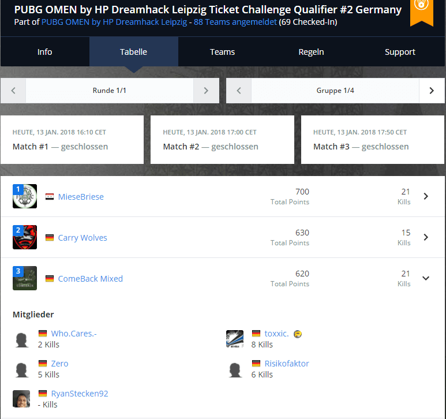Click the '5 Kills' text under Zero

click(48, 375)
